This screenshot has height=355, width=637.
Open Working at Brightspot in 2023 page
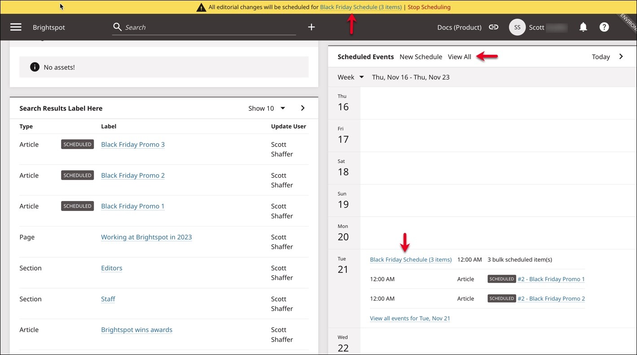coord(146,237)
